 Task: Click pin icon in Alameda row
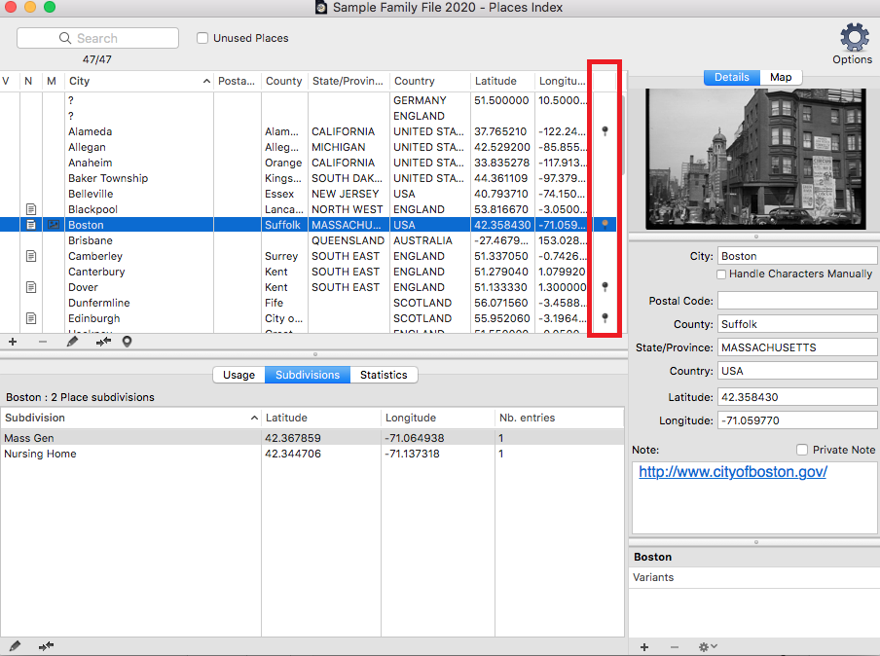(x=605, y=131)
